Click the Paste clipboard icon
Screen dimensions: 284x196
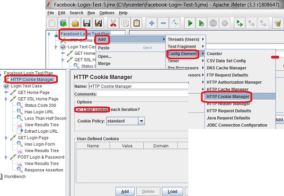(x=136, y=23)
